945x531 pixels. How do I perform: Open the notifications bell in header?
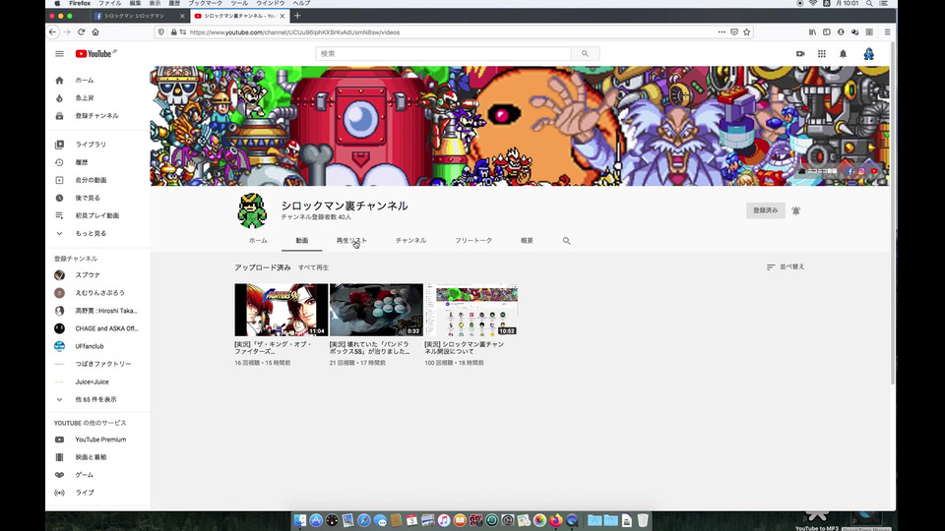(844, 53)
